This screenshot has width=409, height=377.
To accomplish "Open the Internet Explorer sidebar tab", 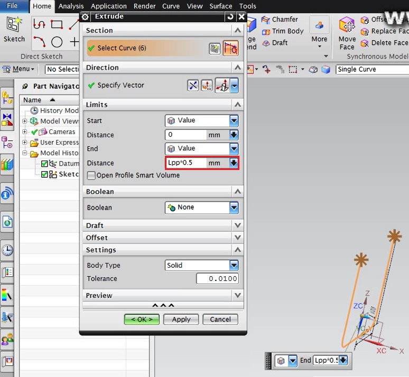I will (x=7, y=222).
